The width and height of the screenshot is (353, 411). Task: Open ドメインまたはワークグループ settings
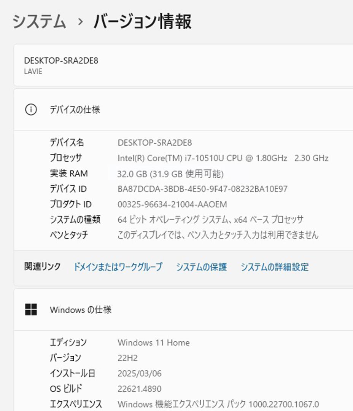pyautogui.click(x=118, y=268)
